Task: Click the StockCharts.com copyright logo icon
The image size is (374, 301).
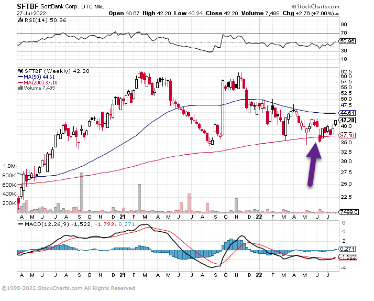Action: coord(294,6)
